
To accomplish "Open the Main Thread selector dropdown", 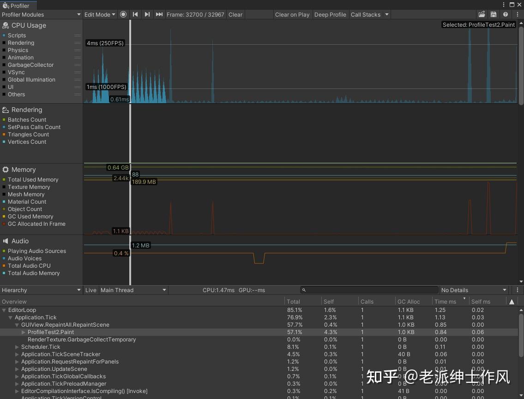I will (133, 290).
